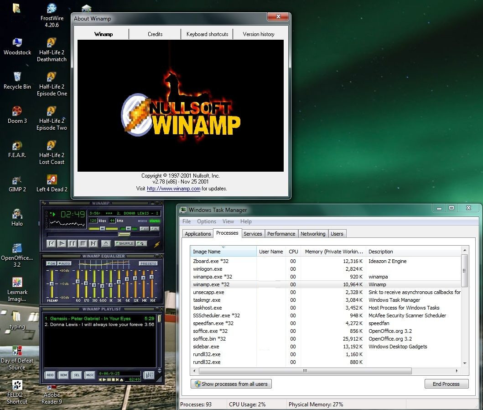Skip to next track in Winamp

pyautogui.click(x=93, y=244)
